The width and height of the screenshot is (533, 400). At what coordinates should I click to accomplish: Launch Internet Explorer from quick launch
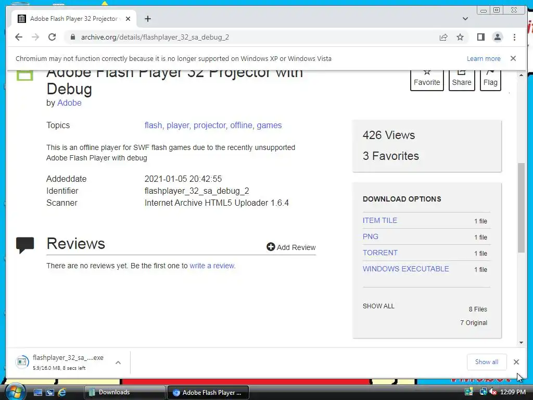(x=62, y=392)
